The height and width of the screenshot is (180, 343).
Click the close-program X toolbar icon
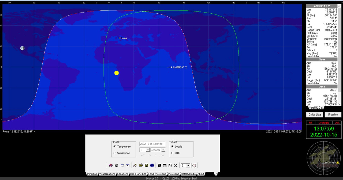tap(128, 165)
